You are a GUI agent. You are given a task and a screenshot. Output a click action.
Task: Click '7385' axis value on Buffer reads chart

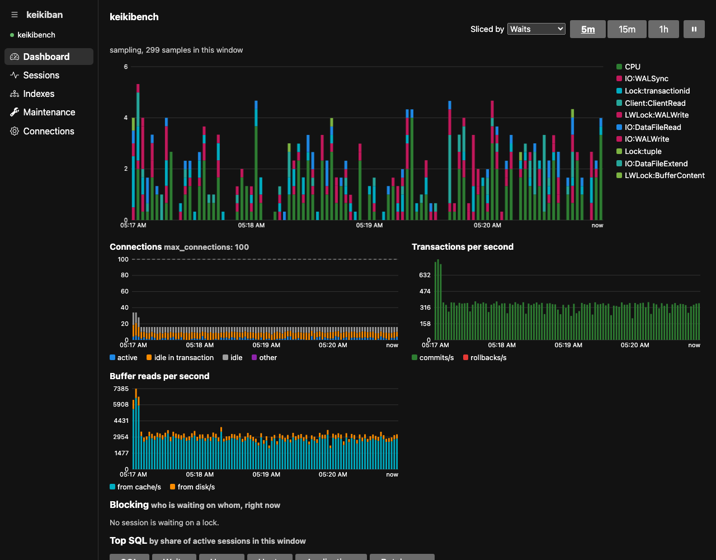[x=121, y=389]
